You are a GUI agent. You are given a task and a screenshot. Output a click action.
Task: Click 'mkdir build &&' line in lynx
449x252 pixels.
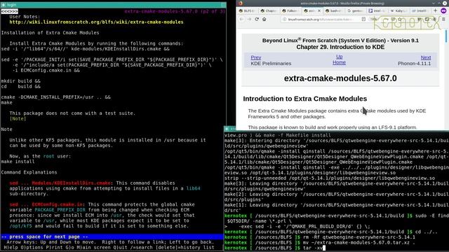(20, 81)
